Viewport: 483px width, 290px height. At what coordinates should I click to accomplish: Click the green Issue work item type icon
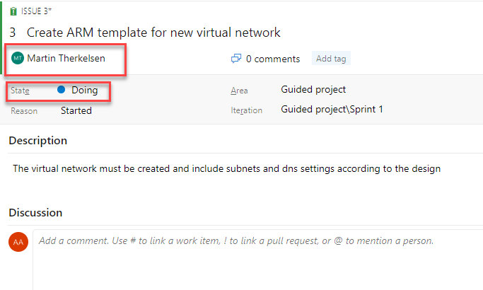click(x=13, y=11)
